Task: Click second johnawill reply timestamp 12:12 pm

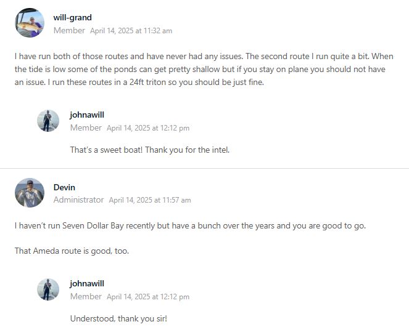Action: (148, 297)
